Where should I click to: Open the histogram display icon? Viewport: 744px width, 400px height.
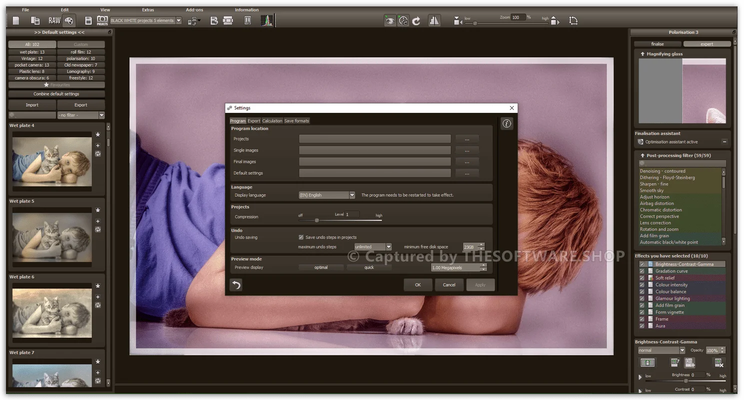[267, 20]
